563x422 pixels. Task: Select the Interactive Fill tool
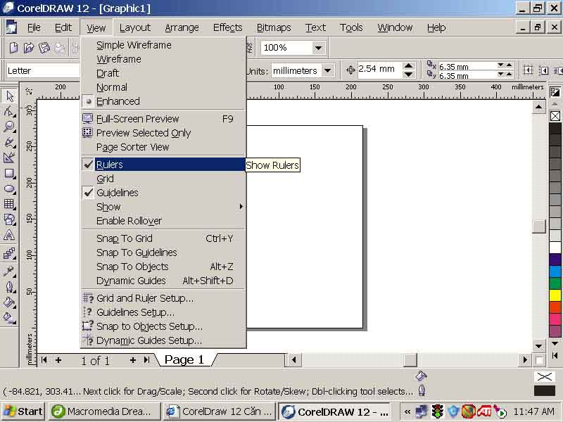click(x=9, y=318)
